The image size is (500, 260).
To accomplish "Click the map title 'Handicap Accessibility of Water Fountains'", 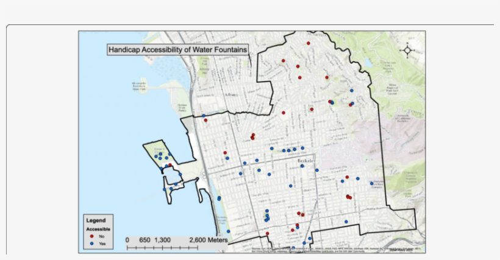I will pos(177,50).
